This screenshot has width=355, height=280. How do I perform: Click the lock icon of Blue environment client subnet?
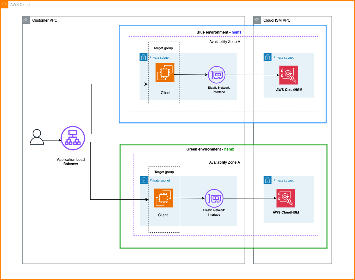pos(143,57)
